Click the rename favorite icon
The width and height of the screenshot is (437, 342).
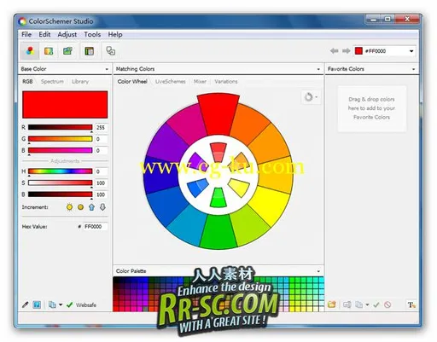(347, 305)
